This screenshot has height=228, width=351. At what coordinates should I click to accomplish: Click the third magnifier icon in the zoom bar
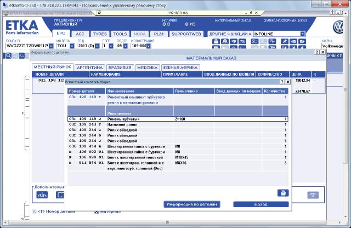pyautogui.click(x=22, y=55)
